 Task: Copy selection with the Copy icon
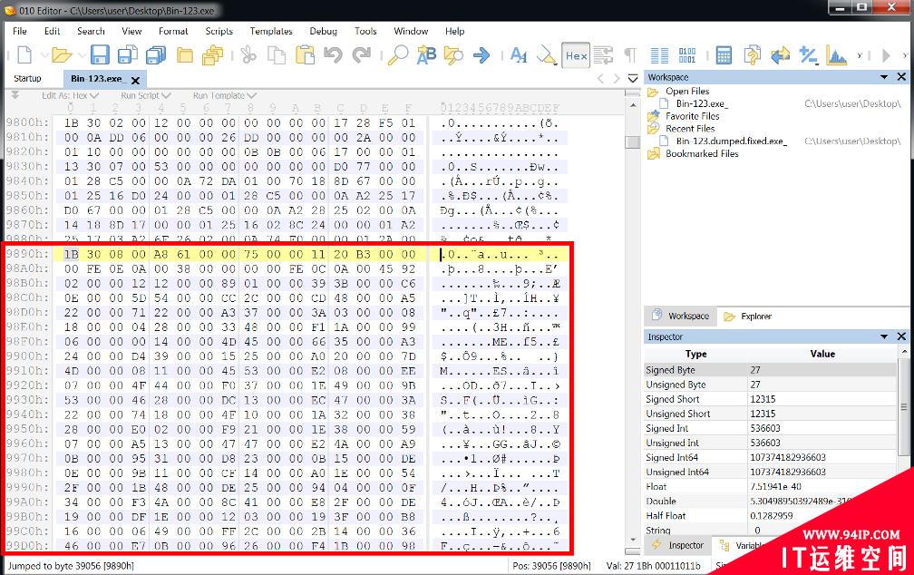point(277,55)
